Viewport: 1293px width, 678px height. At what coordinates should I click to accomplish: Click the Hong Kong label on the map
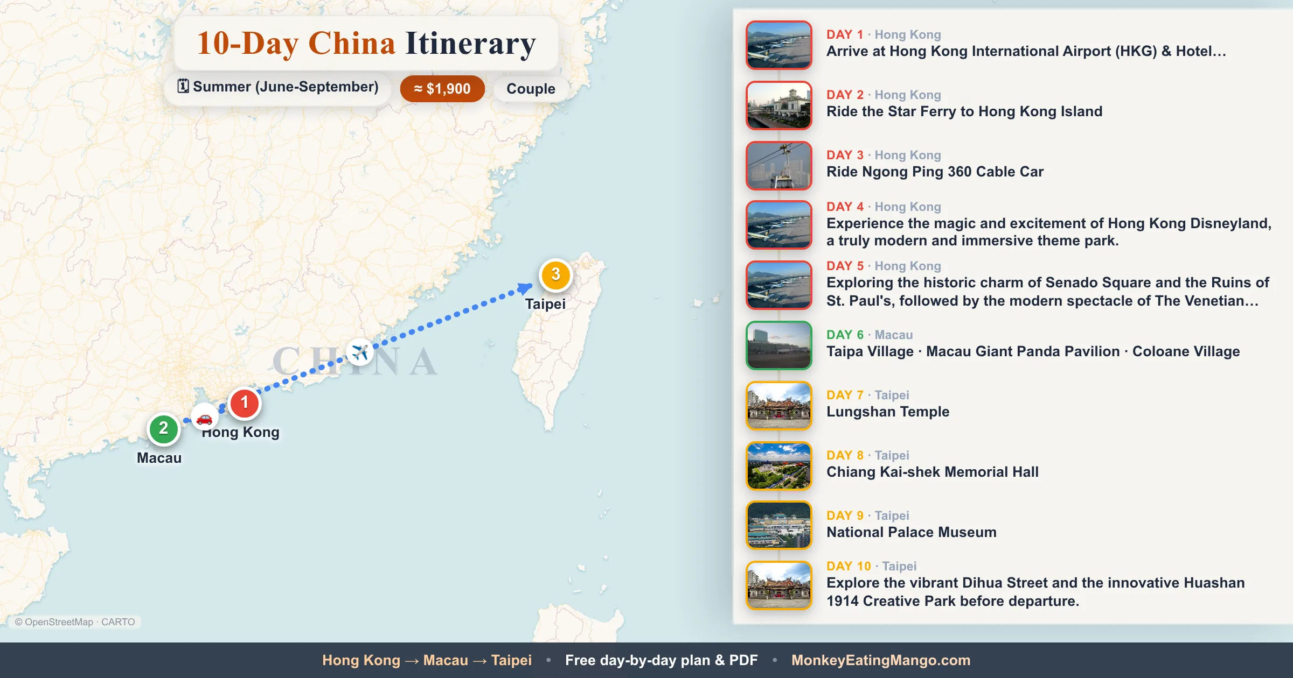240,432
